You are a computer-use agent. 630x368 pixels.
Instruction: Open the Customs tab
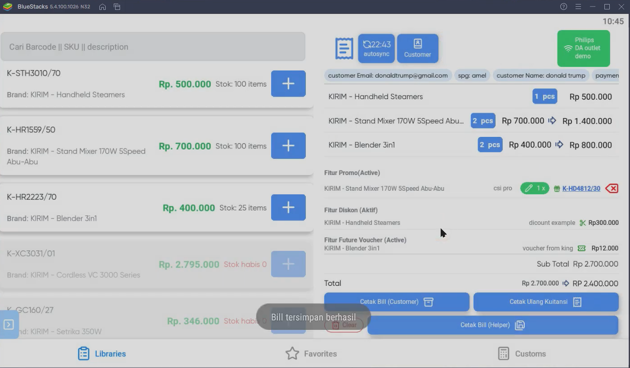tap(522, 354)
